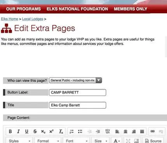
Task: Switch editor to Source view
Action: point(153,141)
